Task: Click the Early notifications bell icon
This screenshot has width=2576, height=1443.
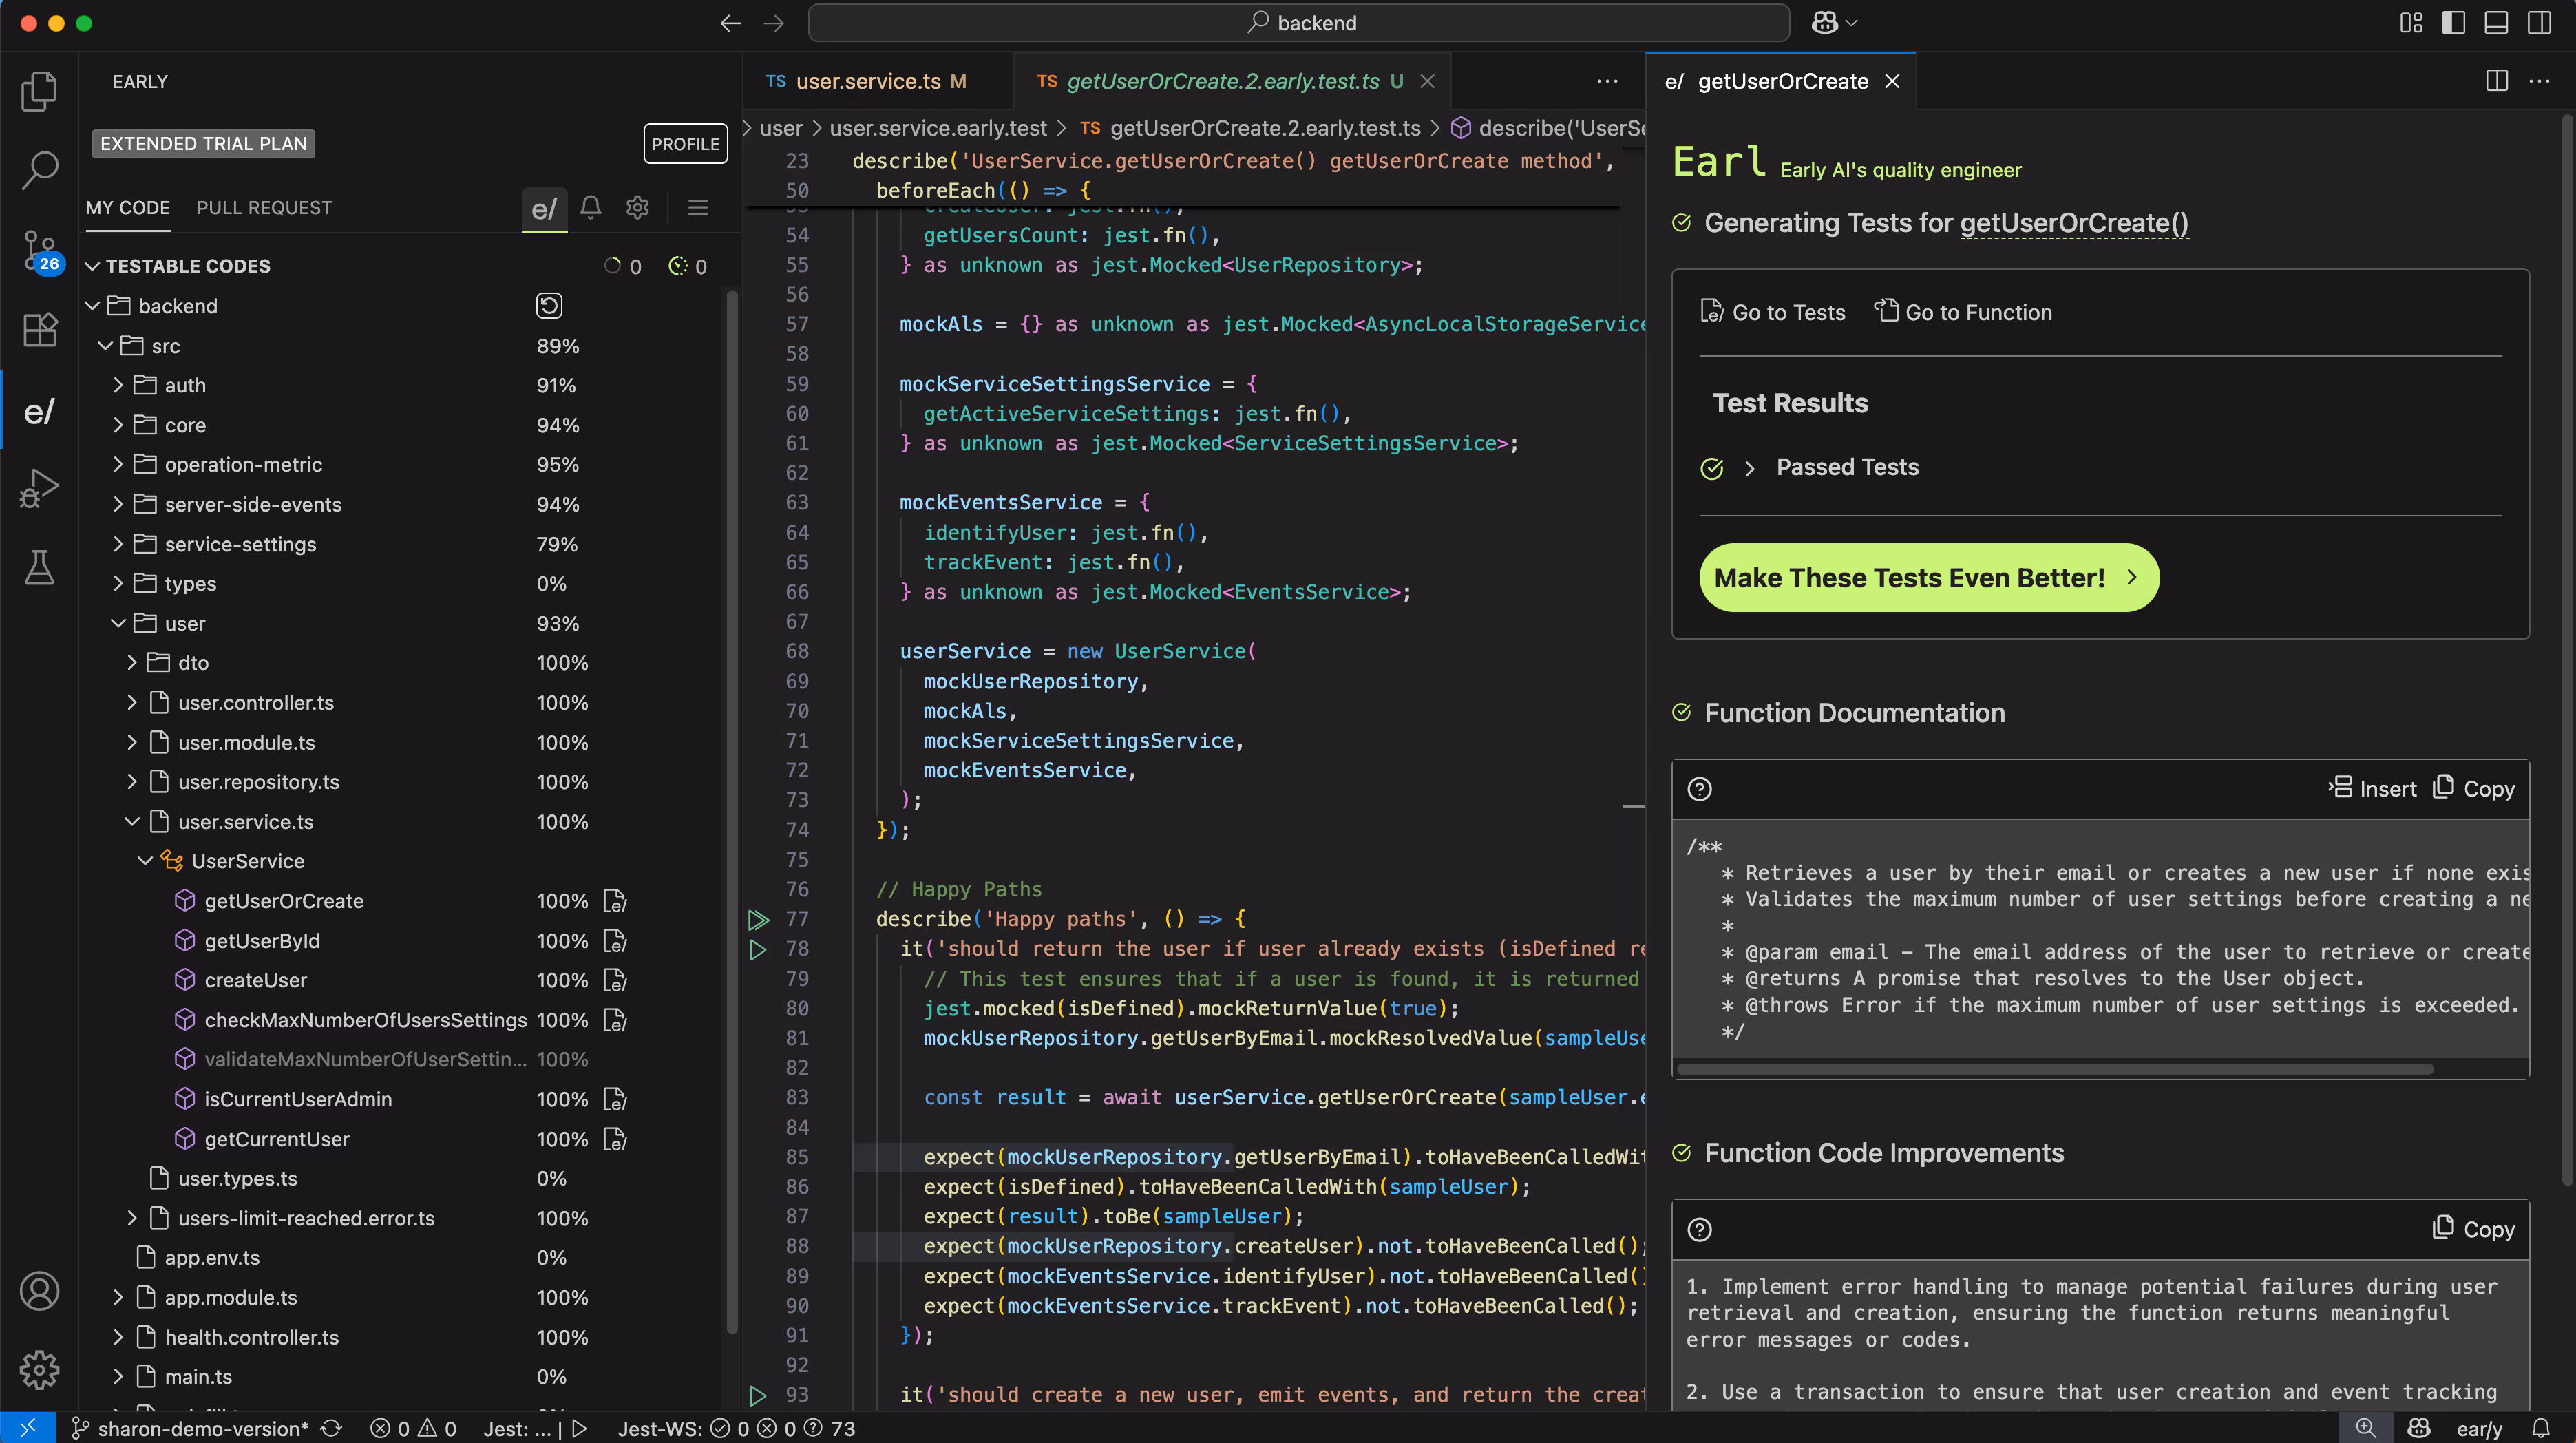Action: tap(591, 207)
